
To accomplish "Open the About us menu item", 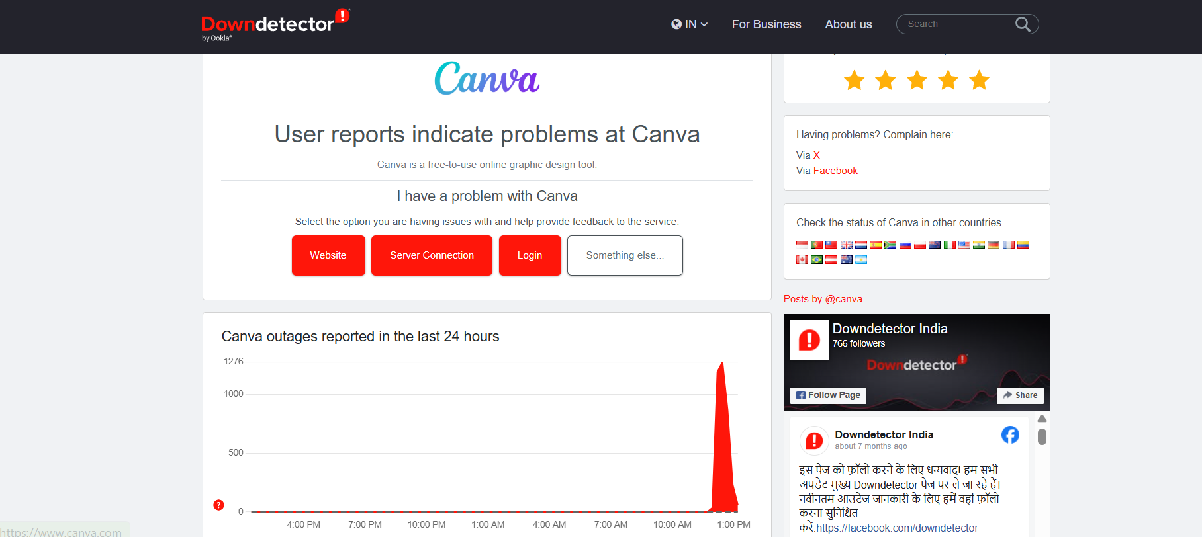I will (849, 24).
